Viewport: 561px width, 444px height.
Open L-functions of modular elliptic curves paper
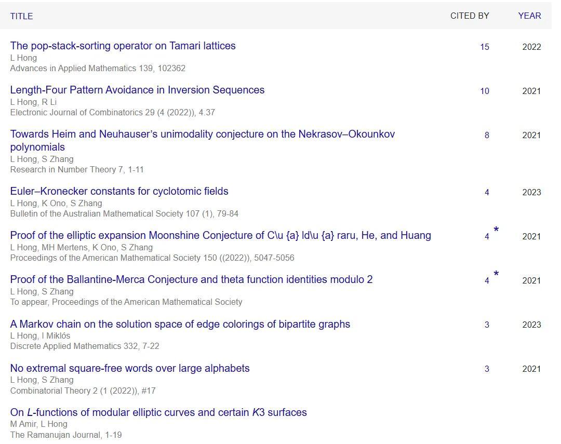[158, 412]
